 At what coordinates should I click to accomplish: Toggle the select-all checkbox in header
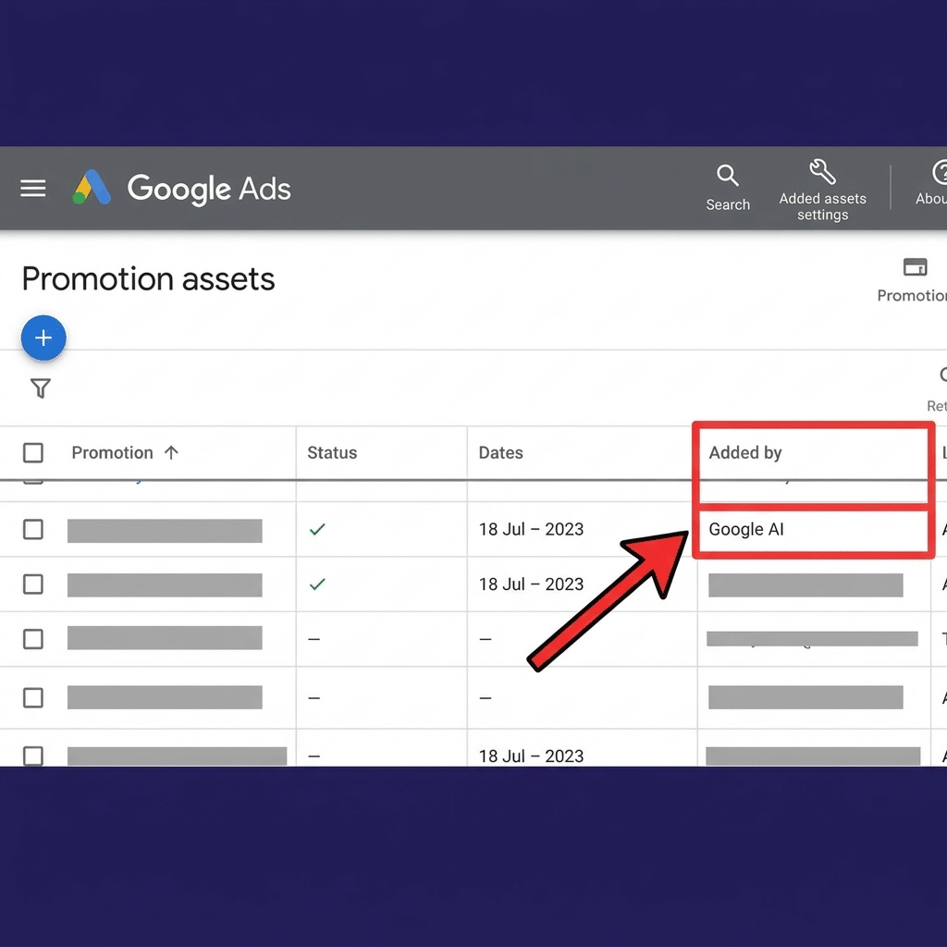coord(33,452)
